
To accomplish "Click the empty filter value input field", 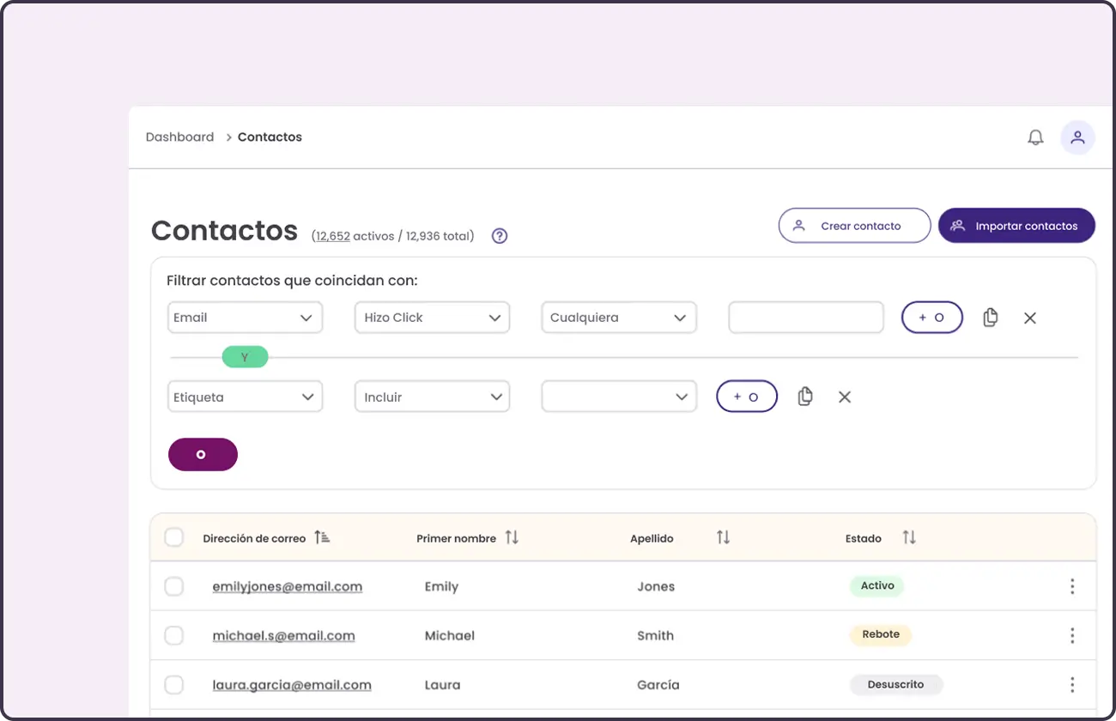I will pyautogui.click(x=805, y=317).
